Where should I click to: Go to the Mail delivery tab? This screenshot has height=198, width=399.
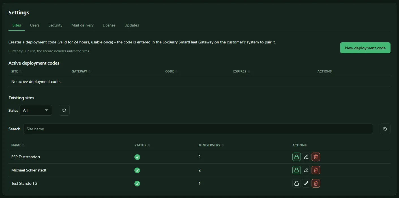click(x=82, y=25)
